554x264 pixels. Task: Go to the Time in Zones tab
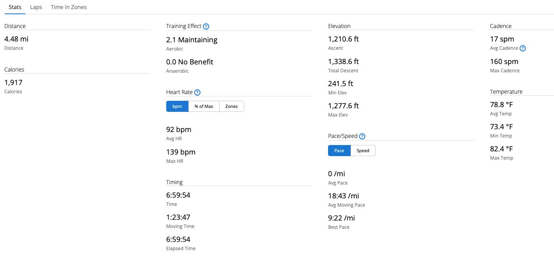pos(69,7)
